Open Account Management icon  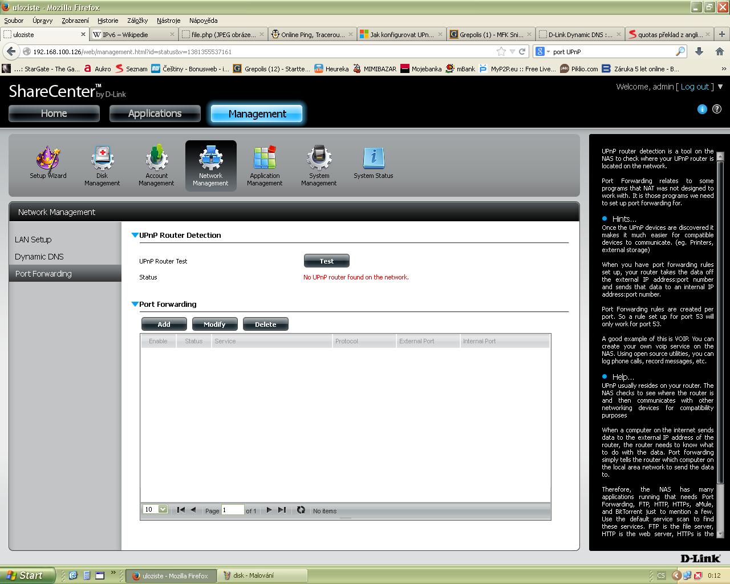coord(156,166)
